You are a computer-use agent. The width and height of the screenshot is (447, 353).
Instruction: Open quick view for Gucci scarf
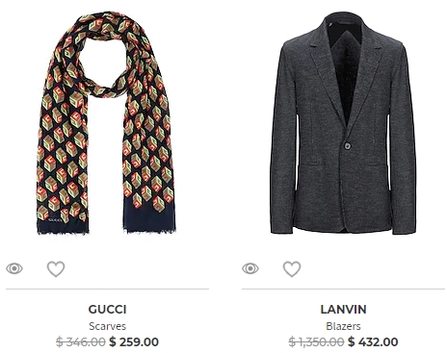click(14, 268)
